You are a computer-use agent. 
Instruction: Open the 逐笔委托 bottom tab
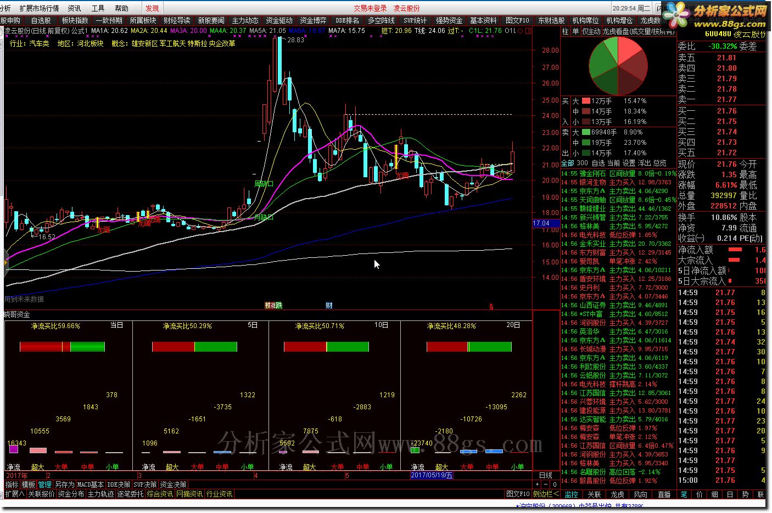pyautogui.click(x=131, y=494)
